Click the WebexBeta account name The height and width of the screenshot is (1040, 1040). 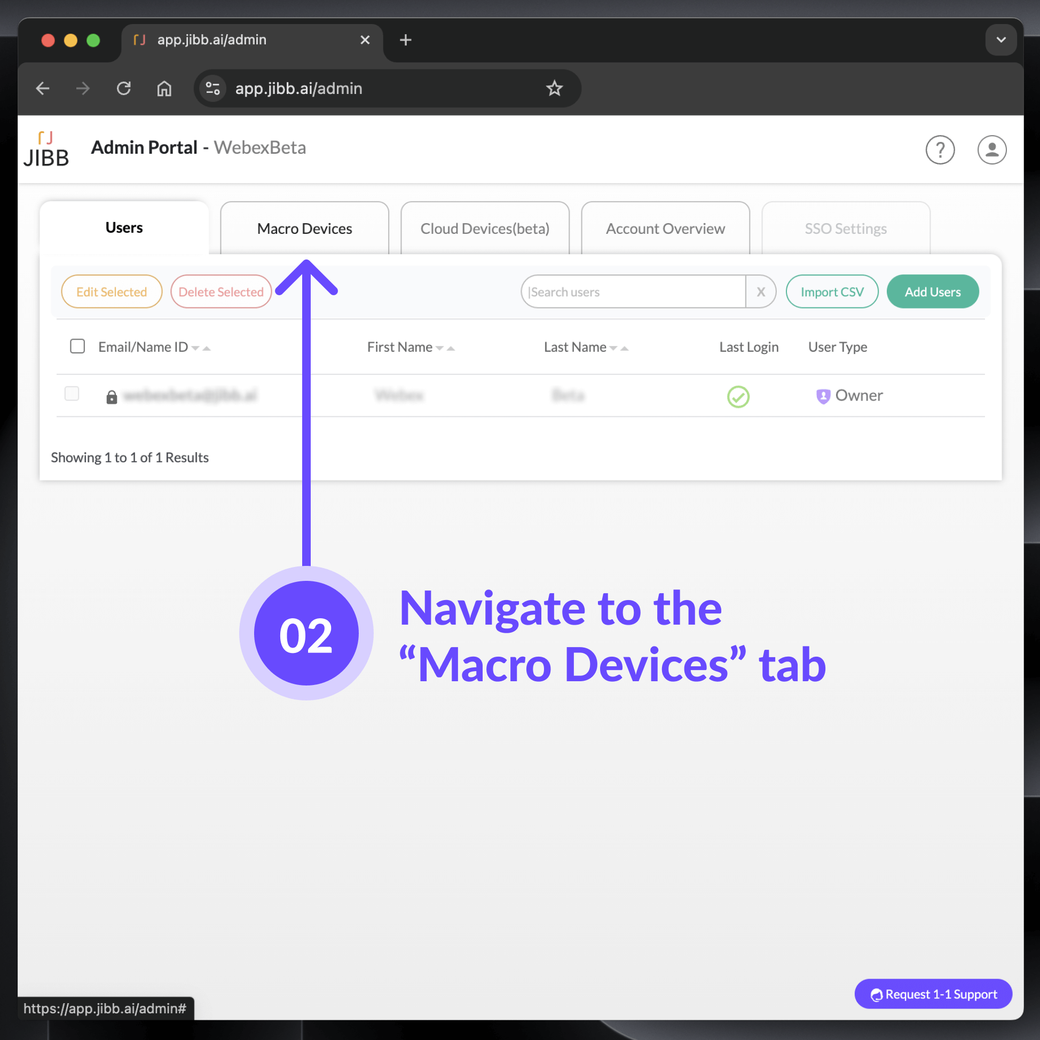[x=260, y=147]
